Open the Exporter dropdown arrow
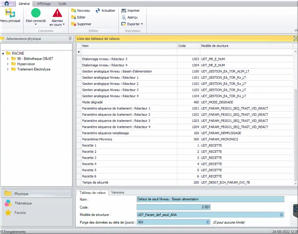The height and width of the screenshot is (234, 298). click(x=142, y=24)
